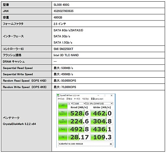The height and width of the screenshot is (153, 166).
Task: Click the CrystalDiskMark title bar app icon
Action: (58, 96)
